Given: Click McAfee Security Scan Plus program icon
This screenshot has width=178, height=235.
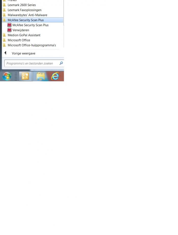Looking at the screenshot, I should (9, 25).
